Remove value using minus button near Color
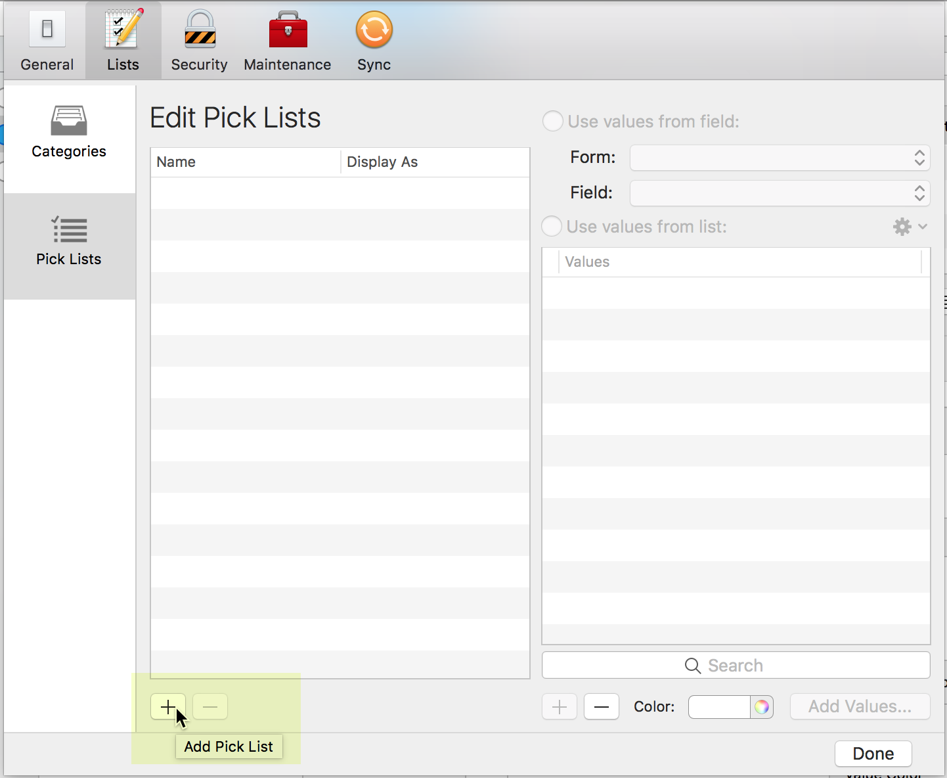Image resolution: width=947 pixels, height=778 pixels. (x=602, y=707)
